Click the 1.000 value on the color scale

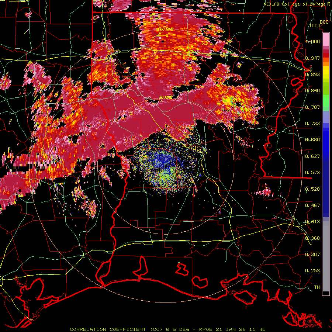click(x=312, y=41)
